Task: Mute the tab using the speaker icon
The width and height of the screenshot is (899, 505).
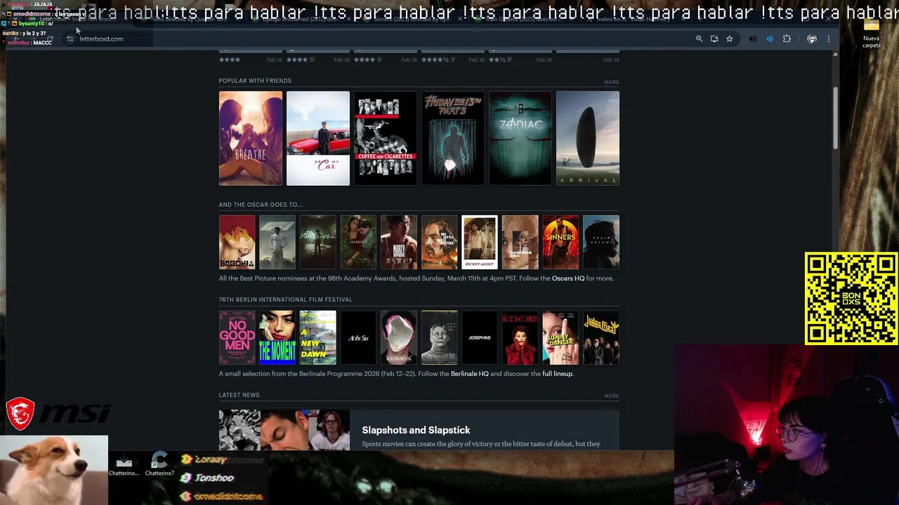Action: [x=753, y=39]
